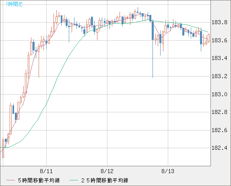The image size is (231, 186).
Task: Select the 182.6 price axis label
Action: (219, 130)
